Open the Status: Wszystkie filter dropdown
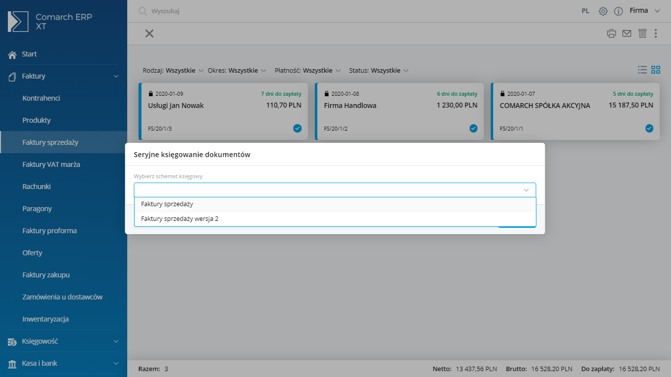Viewport: 671px width, 377px height. 379,71
